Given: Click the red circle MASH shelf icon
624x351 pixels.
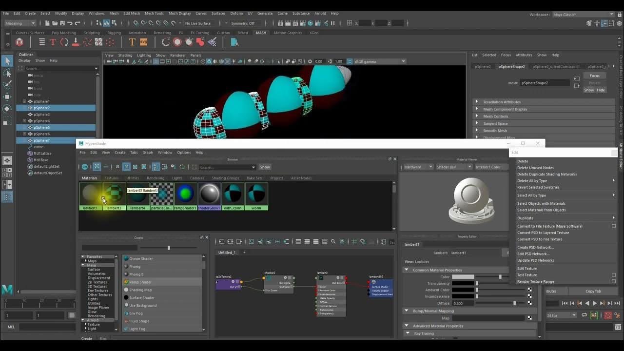Looking at the screenshot, I should click(177, 42).
